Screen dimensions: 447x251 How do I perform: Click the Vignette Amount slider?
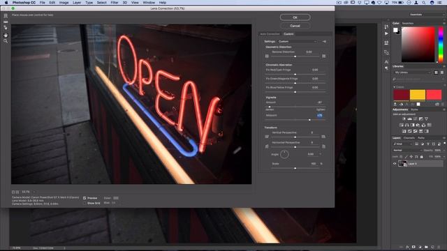pyautogui.click(x=295, y=107)
